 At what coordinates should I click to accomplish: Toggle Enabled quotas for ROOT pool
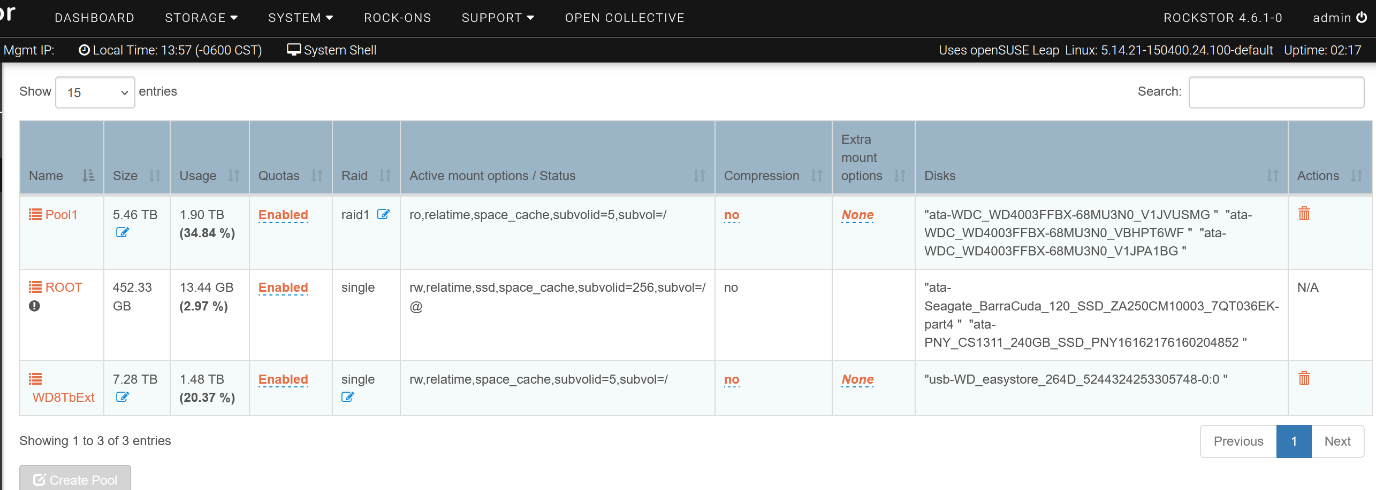click(283, 287)
